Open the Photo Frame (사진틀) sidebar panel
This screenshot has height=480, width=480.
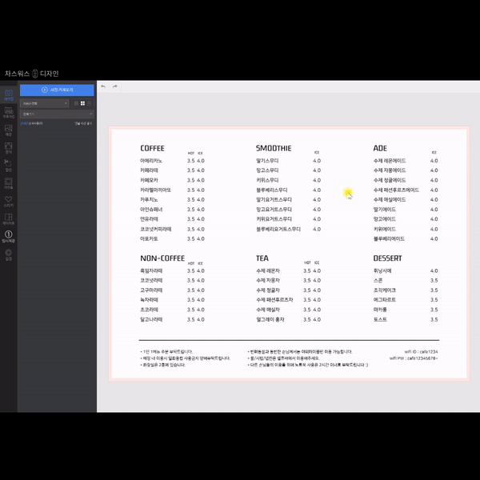pyautogui.click(x=9, y=183)
